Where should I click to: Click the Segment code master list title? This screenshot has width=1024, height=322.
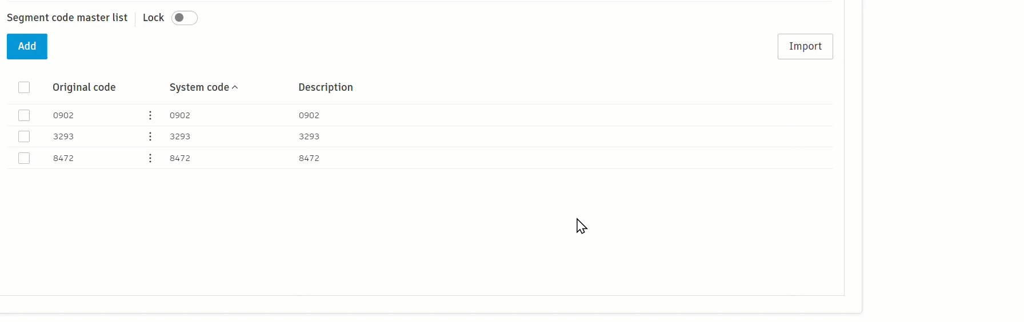coord(67,18)
